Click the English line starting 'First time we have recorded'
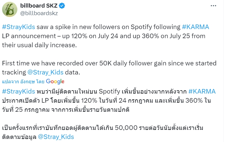226x142 pixels. point(109,63)
